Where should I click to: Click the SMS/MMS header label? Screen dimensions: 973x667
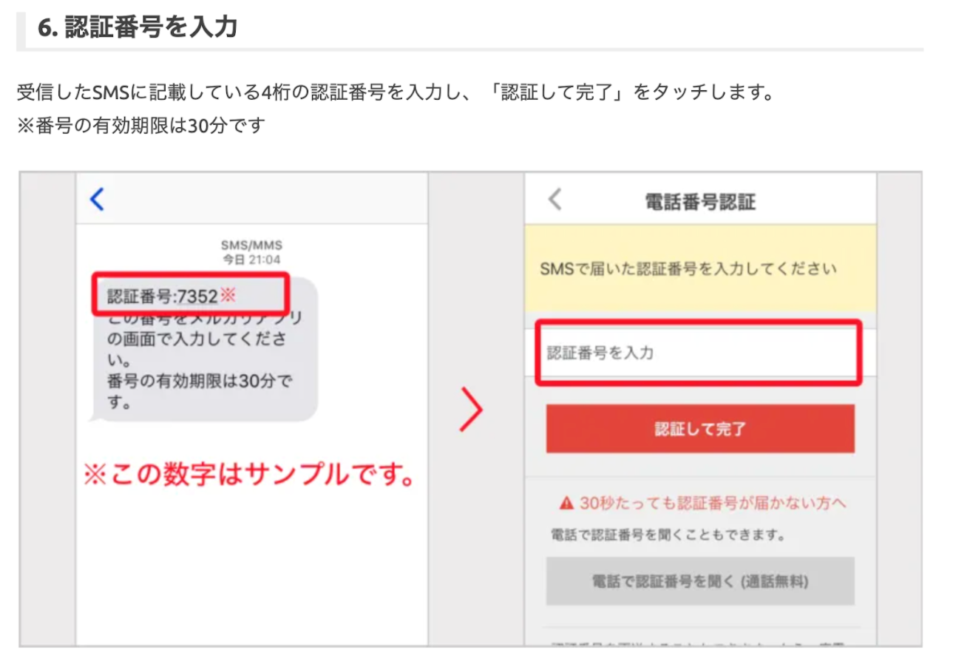tap(251, 246)
